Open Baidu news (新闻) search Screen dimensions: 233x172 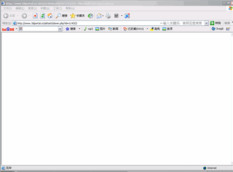(113, 29)
